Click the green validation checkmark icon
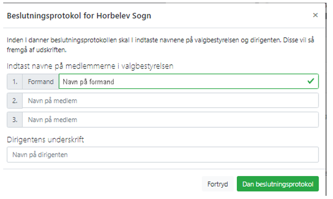This screenshot has height=199, width=333. click(x=311, y=81)
